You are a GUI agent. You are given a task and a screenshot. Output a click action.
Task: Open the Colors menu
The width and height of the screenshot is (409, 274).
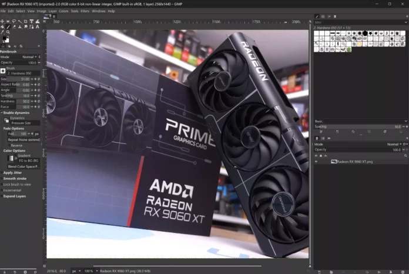tap(63, 11)
